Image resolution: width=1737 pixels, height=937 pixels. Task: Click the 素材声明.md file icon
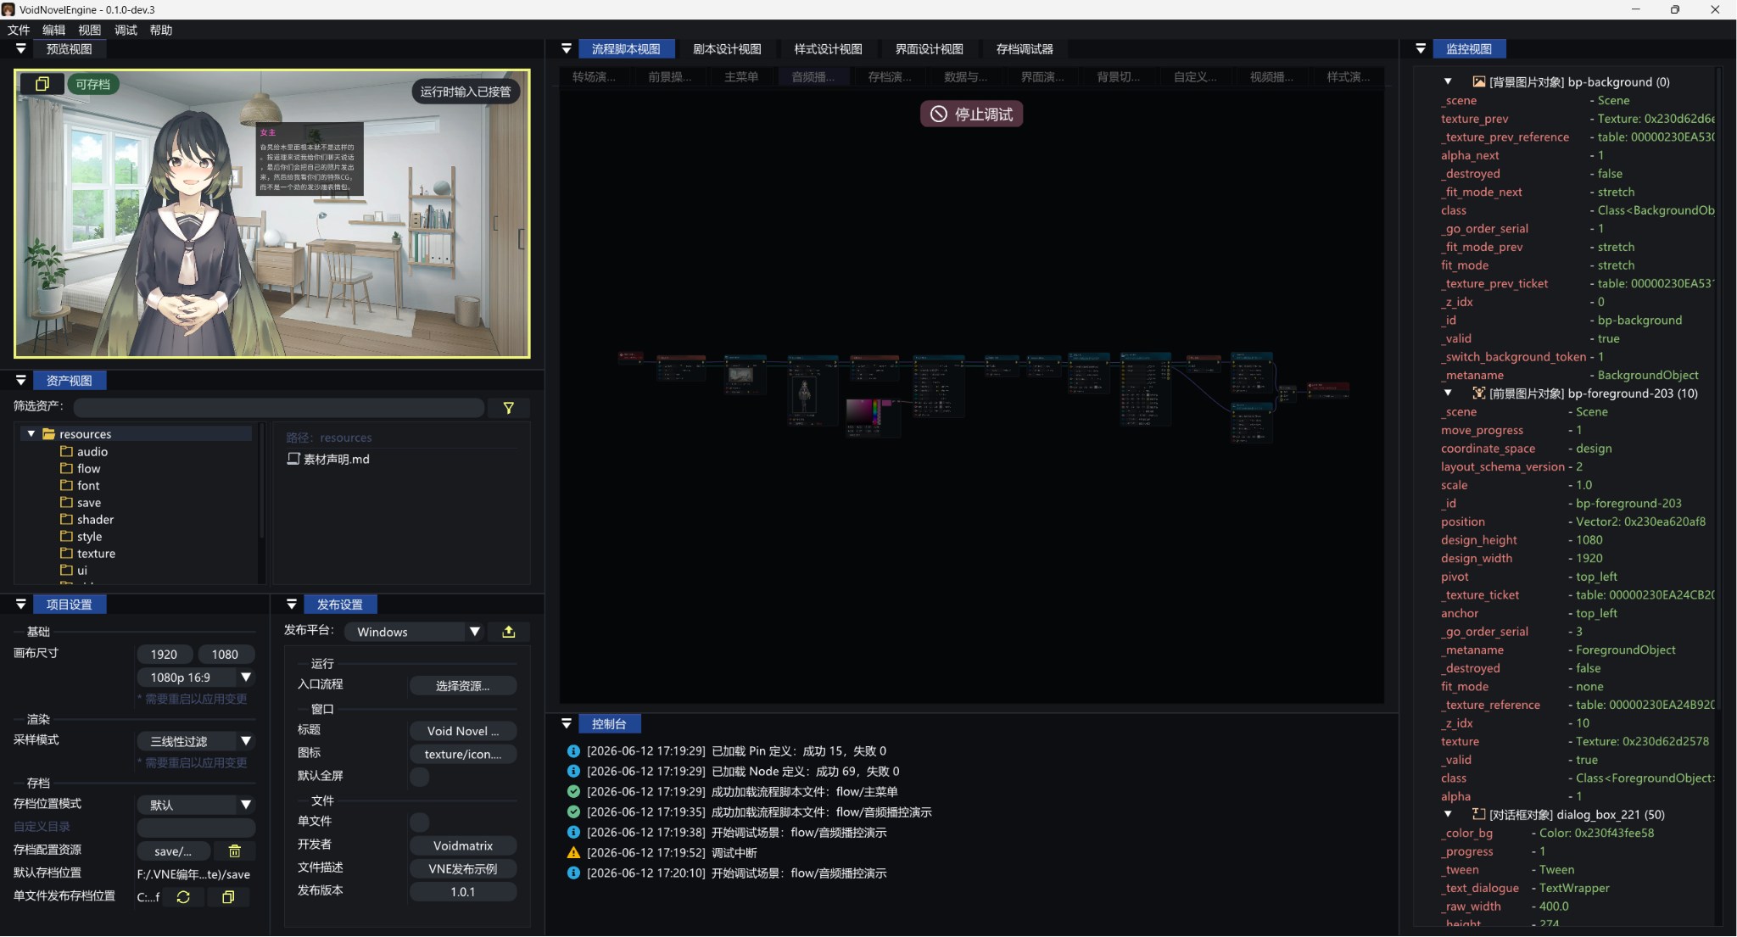pyautogui.click(x=293, y=459)
